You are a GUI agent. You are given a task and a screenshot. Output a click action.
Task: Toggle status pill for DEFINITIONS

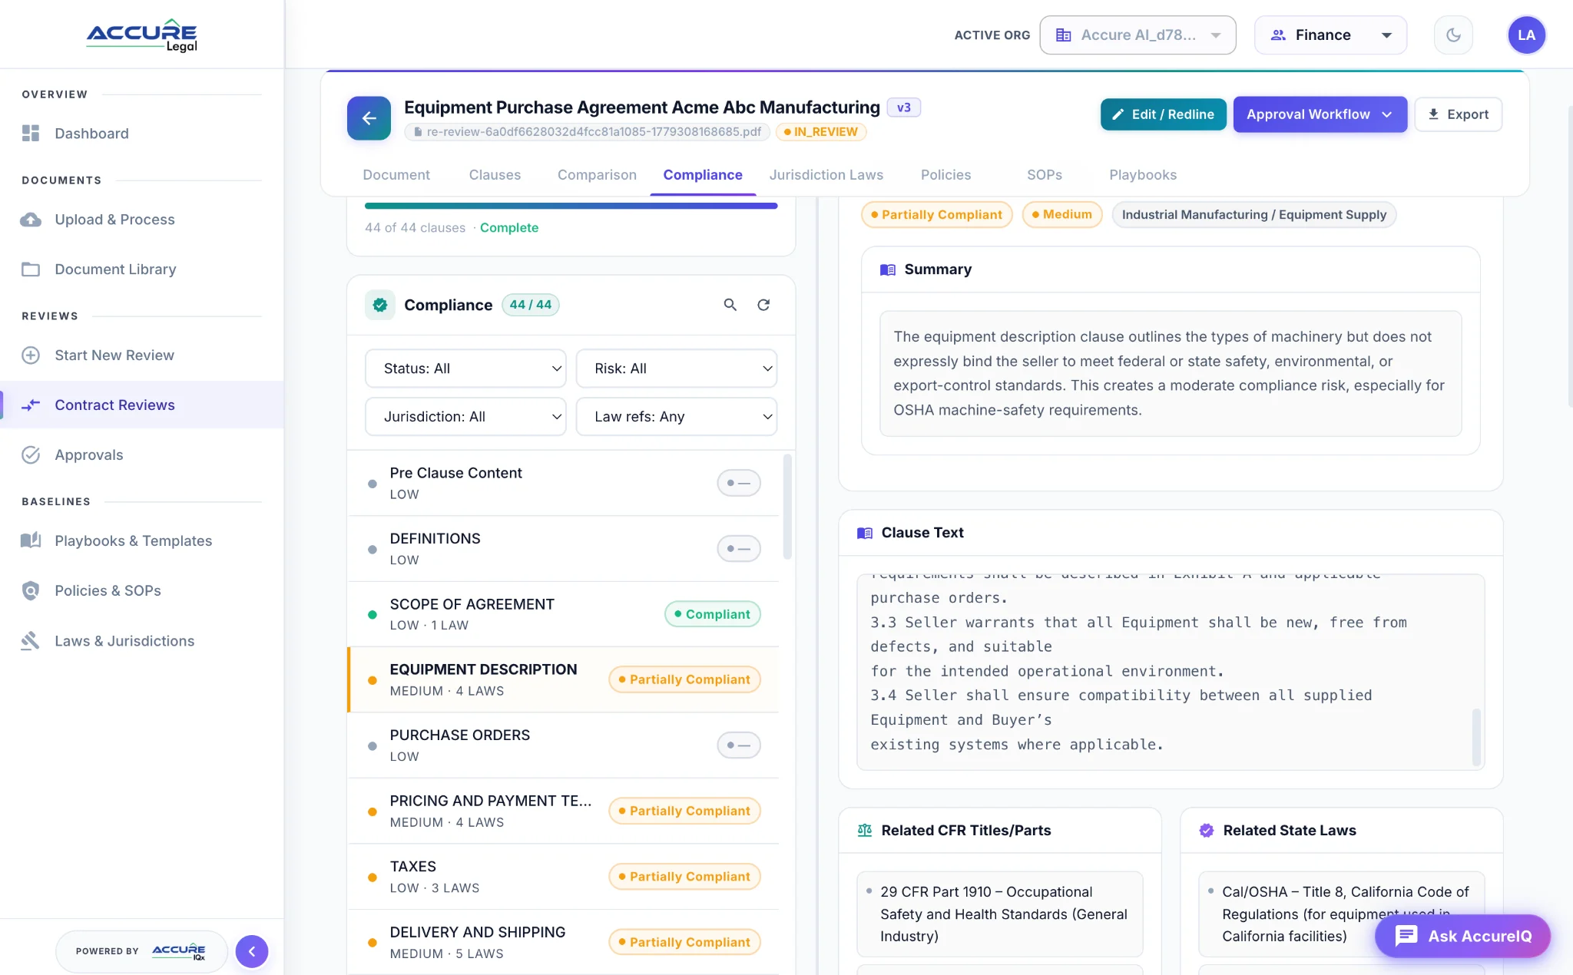[739, 549]
